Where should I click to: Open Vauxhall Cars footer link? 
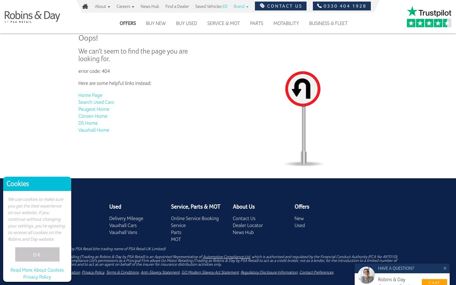[123, 225]
